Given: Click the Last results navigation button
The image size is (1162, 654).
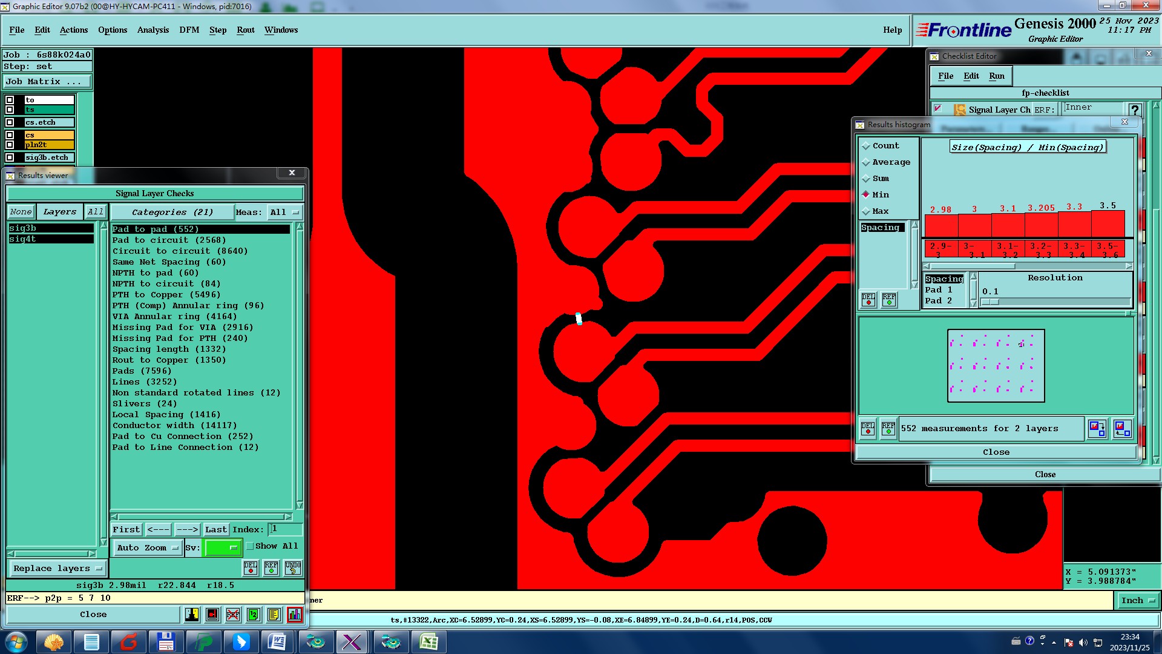Looking at the screenshot, I should tap(215, 530).
